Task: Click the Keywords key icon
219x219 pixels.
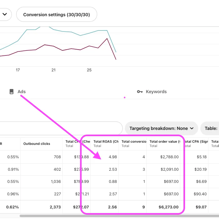Action: coord(140,92)
